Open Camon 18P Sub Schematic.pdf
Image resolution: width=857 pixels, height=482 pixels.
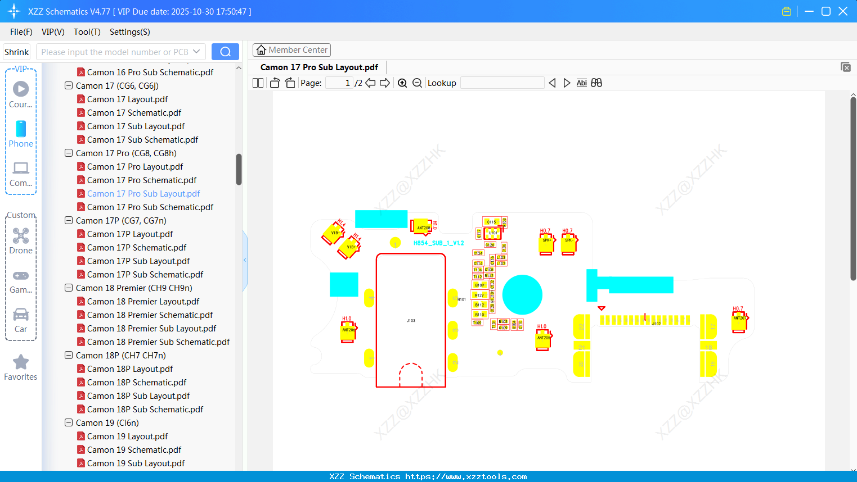tap(145, 410)
